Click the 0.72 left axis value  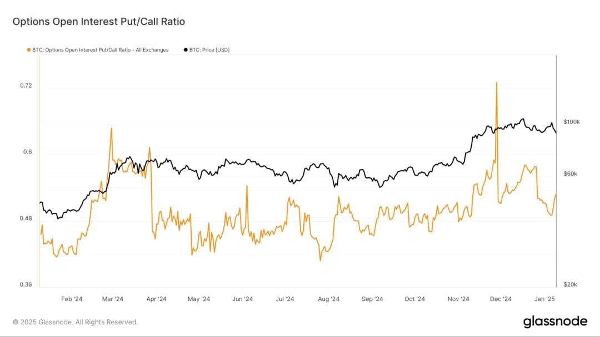(26, 86)
